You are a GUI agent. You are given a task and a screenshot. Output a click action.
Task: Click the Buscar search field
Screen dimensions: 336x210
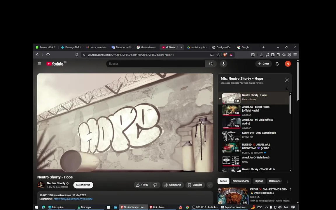155,64
